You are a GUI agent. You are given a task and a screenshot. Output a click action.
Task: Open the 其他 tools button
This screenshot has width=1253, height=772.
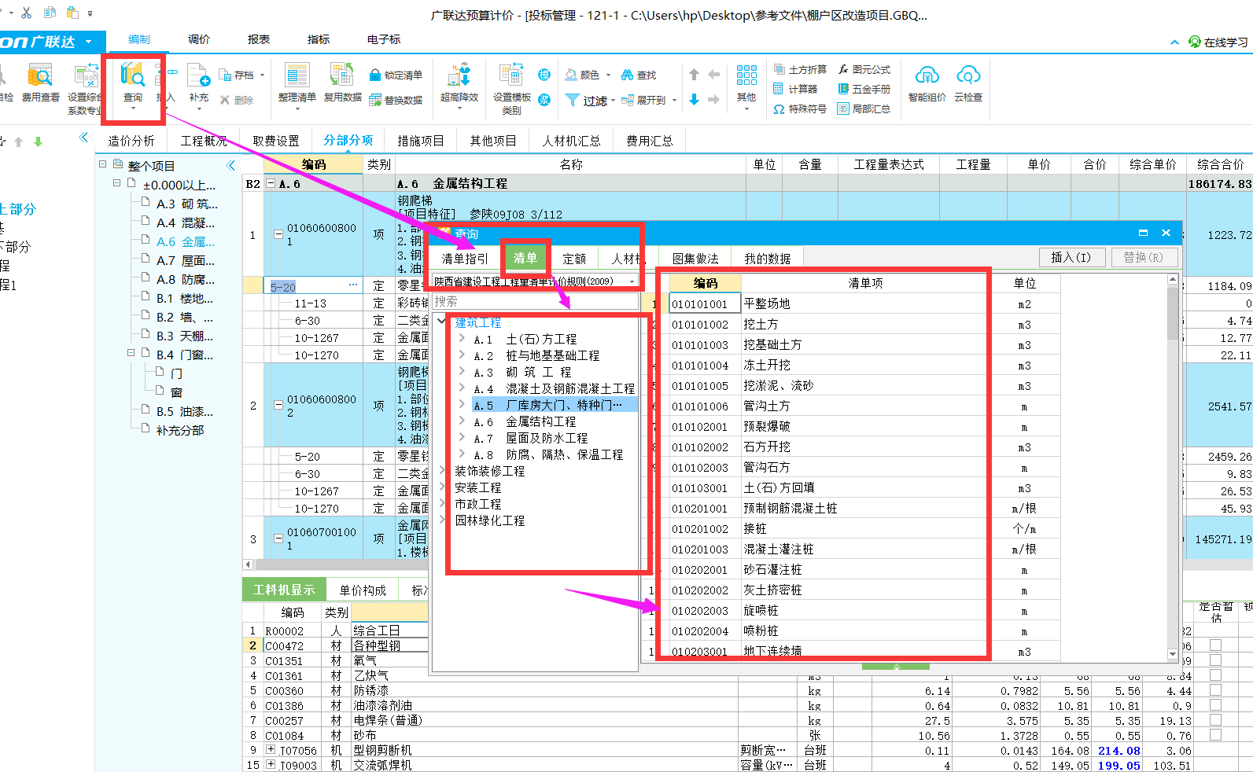click(746, 85)
